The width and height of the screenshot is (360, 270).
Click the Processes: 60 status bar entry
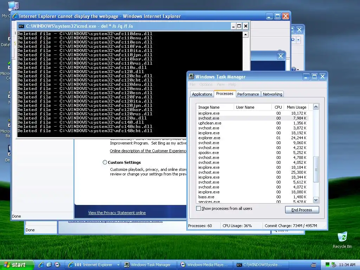click(x=200, y=226)
